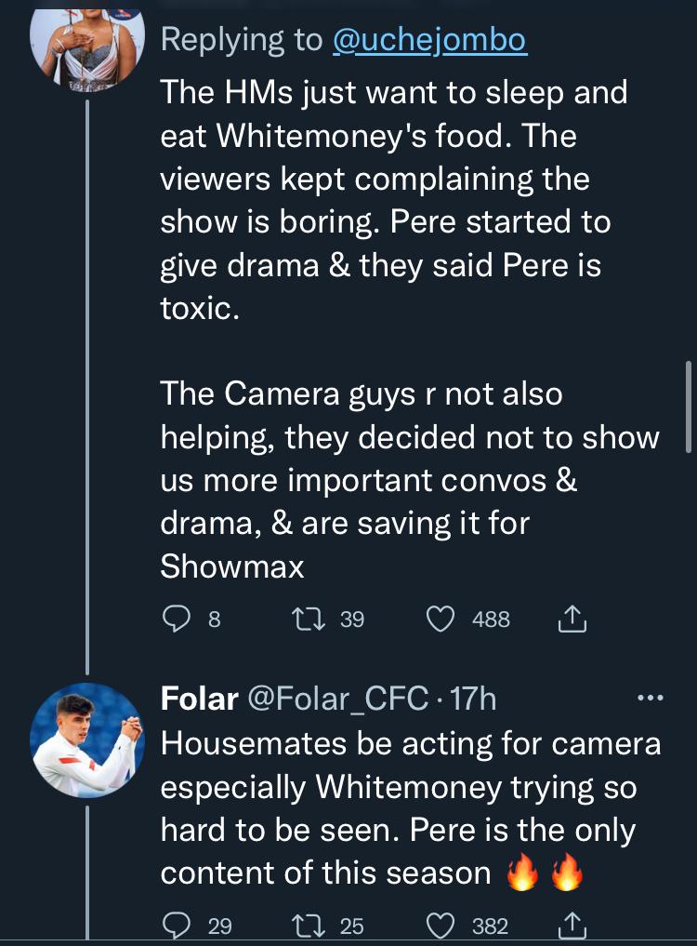697x946 pixels.
Task: Open Folar's profile by display name
Action: click(x=199, y=698)
